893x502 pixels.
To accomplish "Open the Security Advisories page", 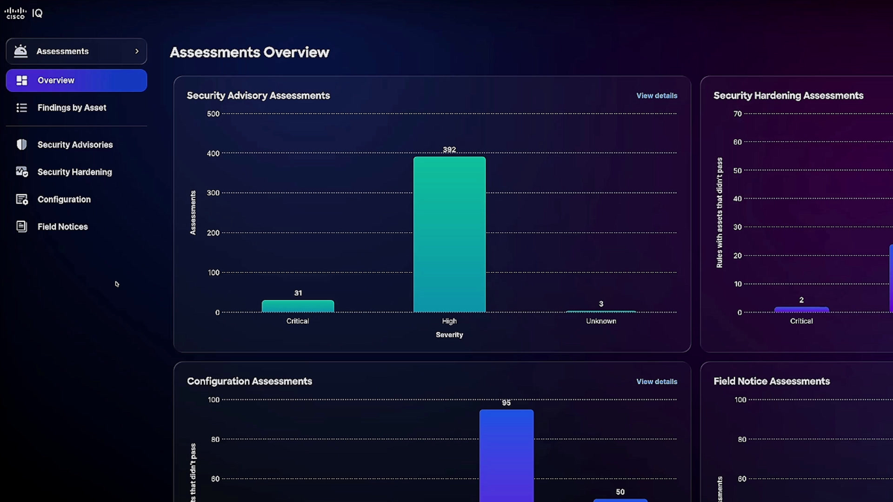I will (76, 145).
